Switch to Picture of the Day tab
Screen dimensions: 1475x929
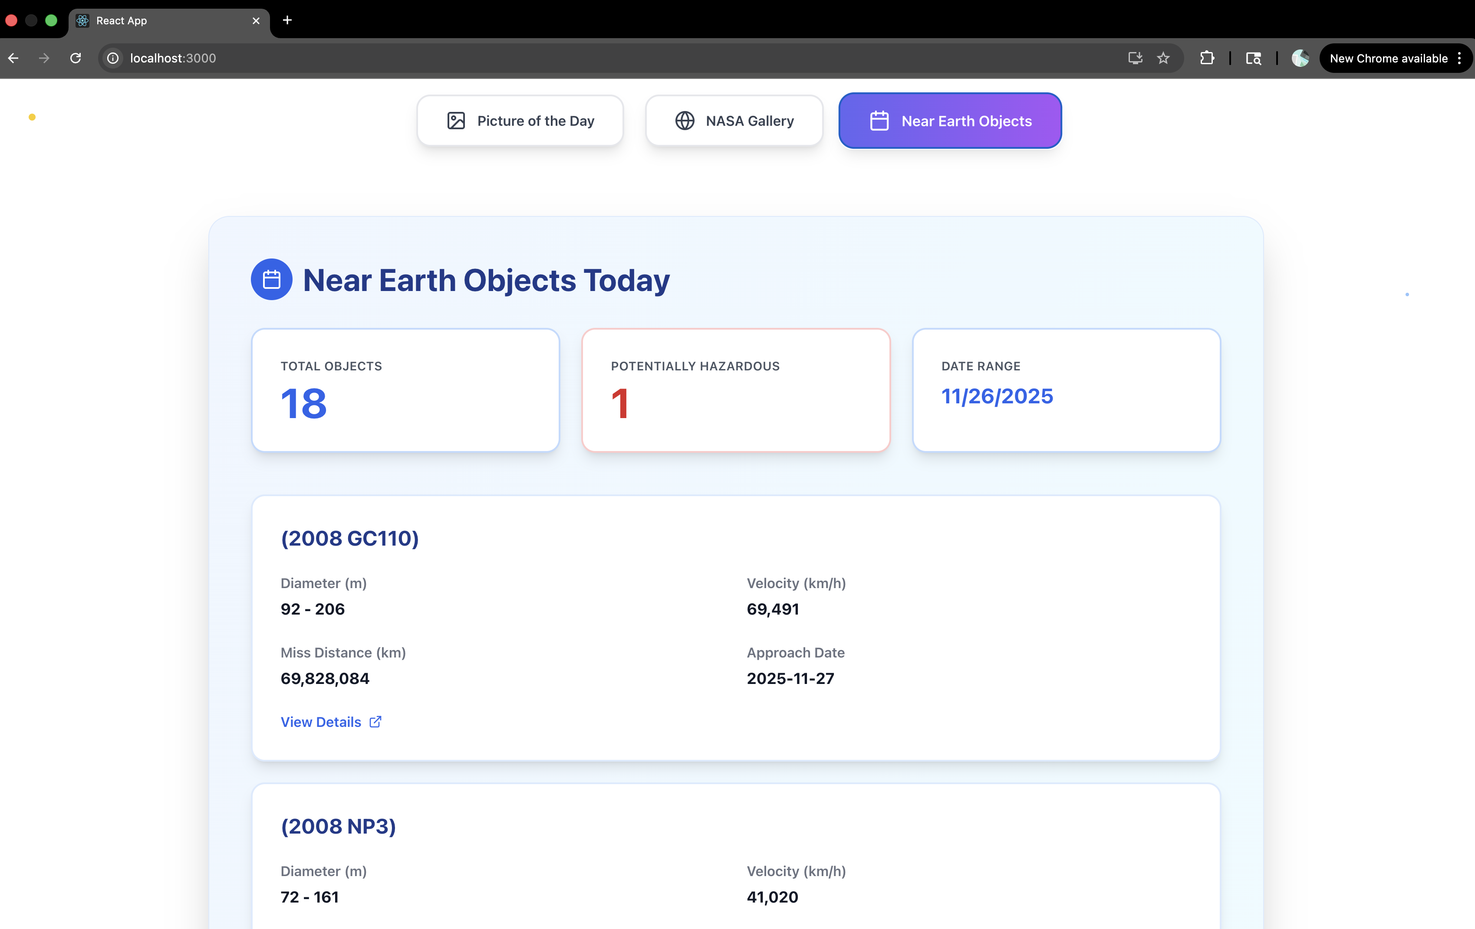pyautogui.click(x=520, y=121)
